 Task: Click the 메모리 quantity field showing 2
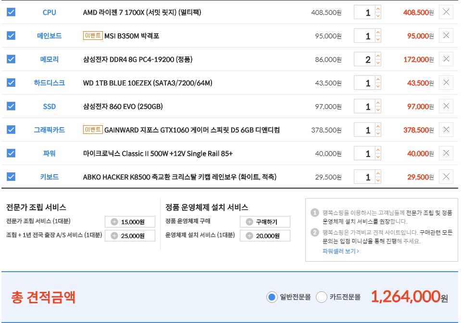click(x=364, y=60)
